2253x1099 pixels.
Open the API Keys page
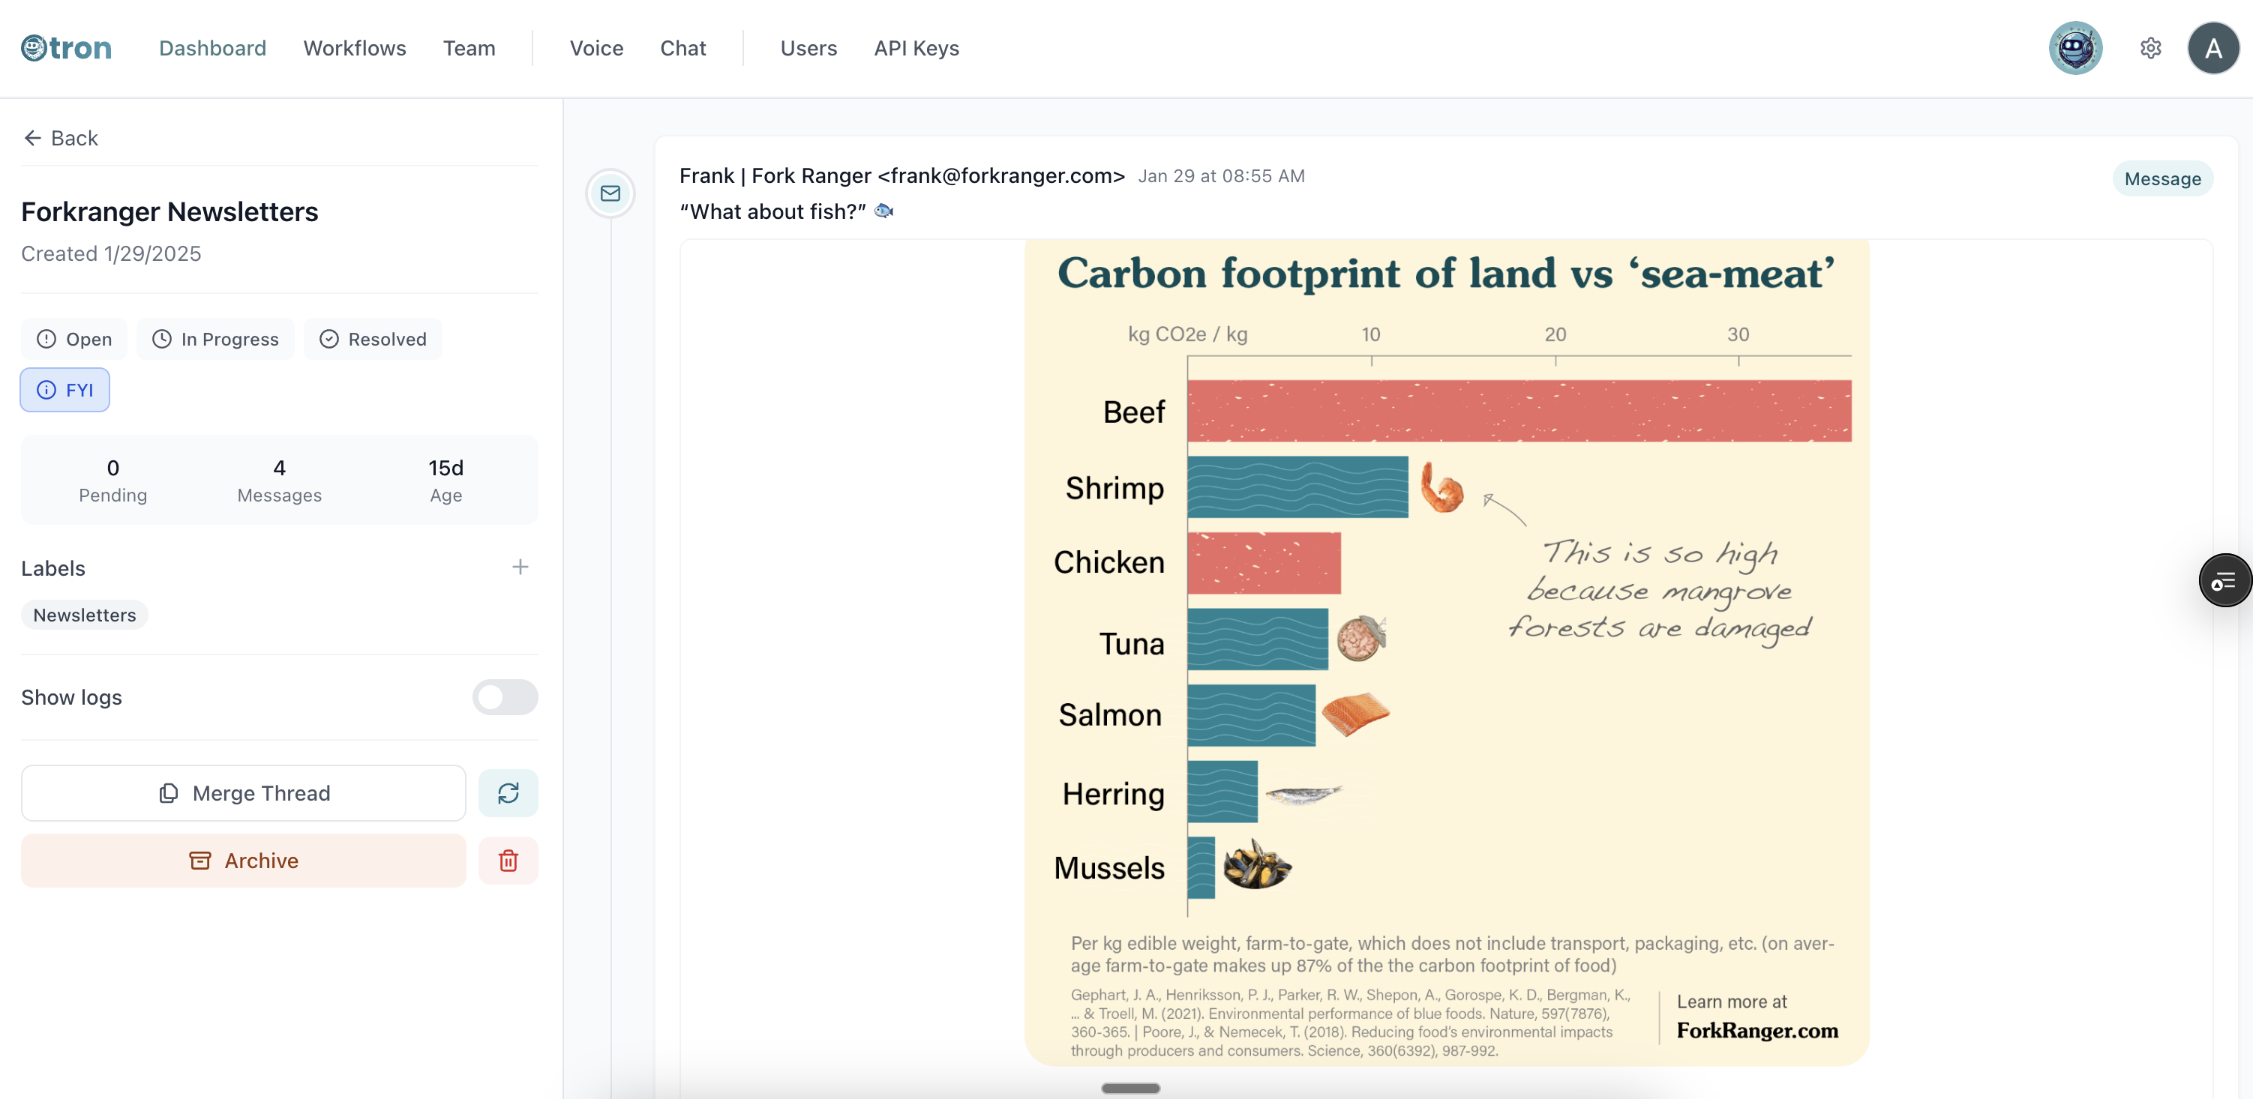pos(916,48)
